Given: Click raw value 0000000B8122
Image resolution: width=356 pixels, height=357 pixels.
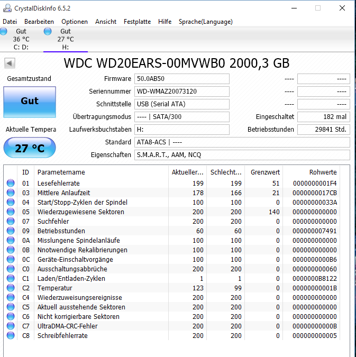Looking at the screenshot, I should [315, 279].
